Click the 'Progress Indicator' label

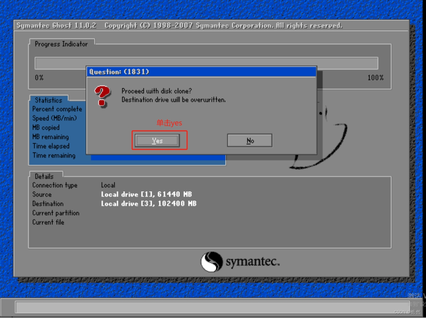click(61, 44)
